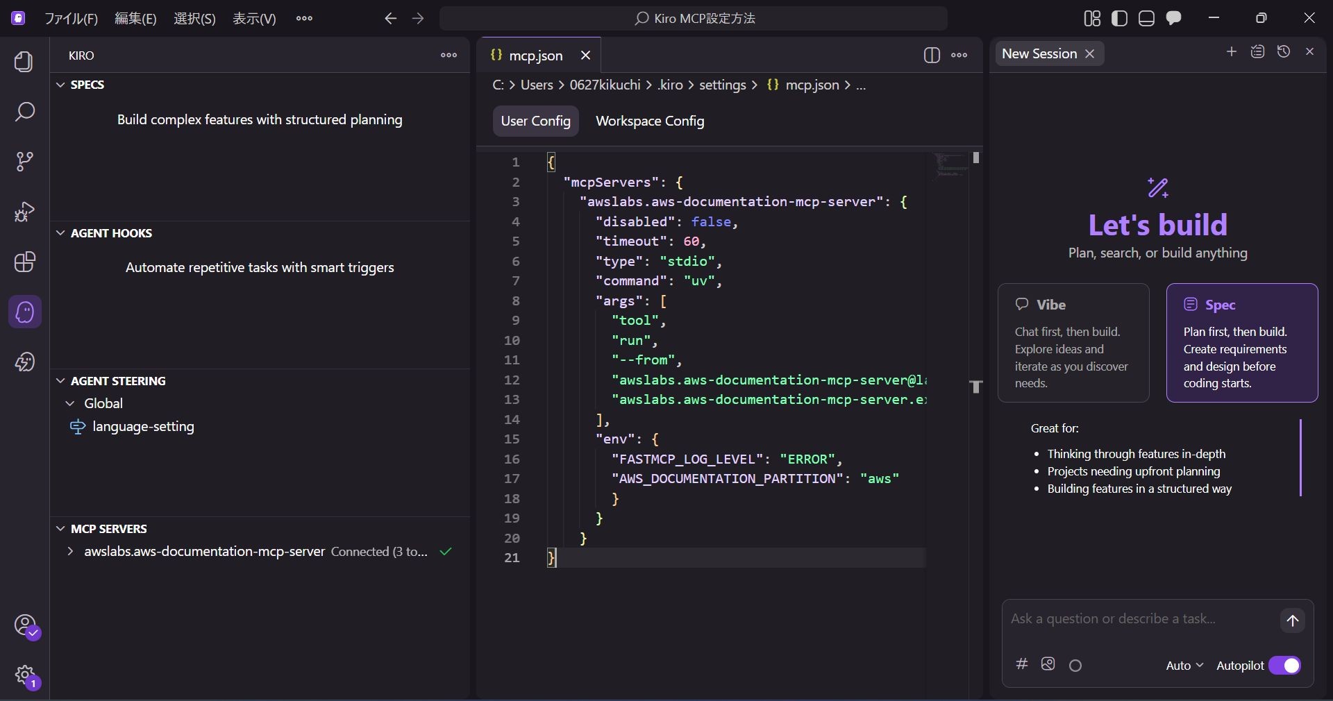This screenshot has width=1333, height=701.
Task: Click the chat input field
Action: 1139,619
